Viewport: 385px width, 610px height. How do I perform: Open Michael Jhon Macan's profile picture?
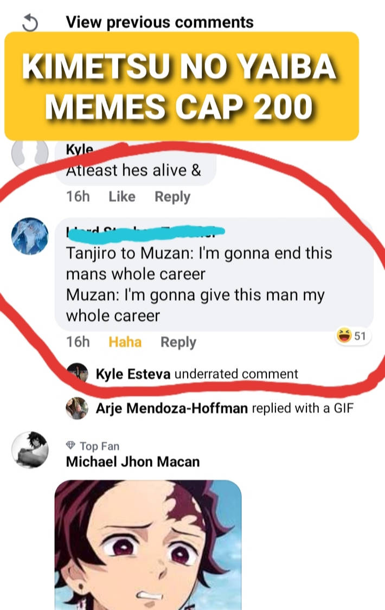(x=30, y=450)
